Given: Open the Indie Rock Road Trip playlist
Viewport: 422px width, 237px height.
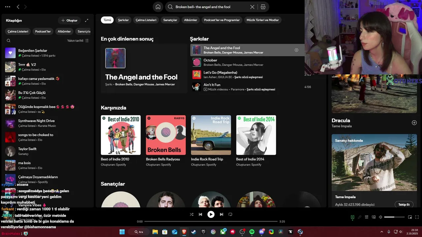Looking at the screenshot, I should [x=211, y=141].
